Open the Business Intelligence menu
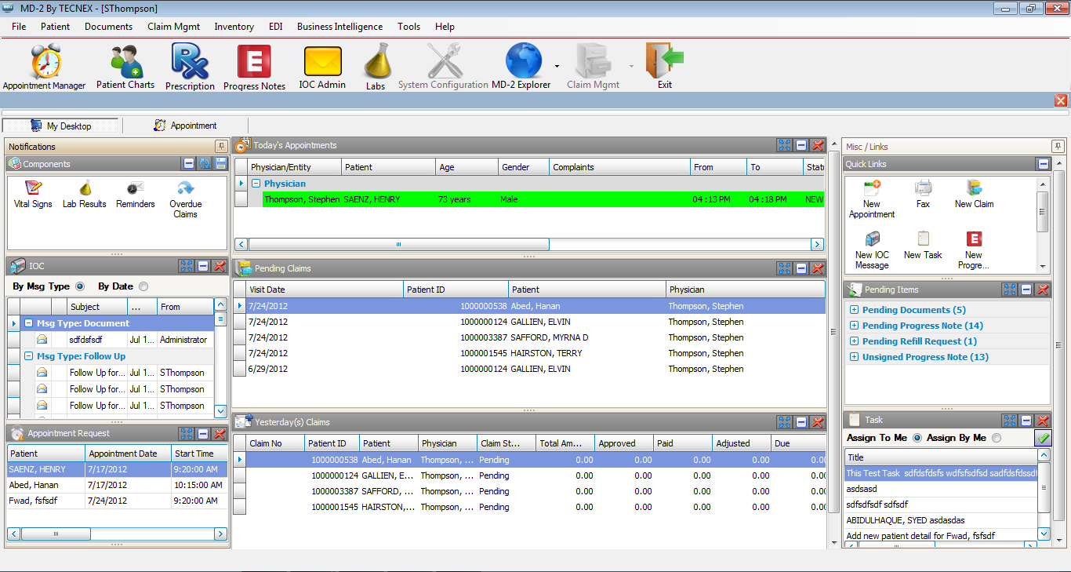This screenshot has width=1071, height=572. pos(339,26)
